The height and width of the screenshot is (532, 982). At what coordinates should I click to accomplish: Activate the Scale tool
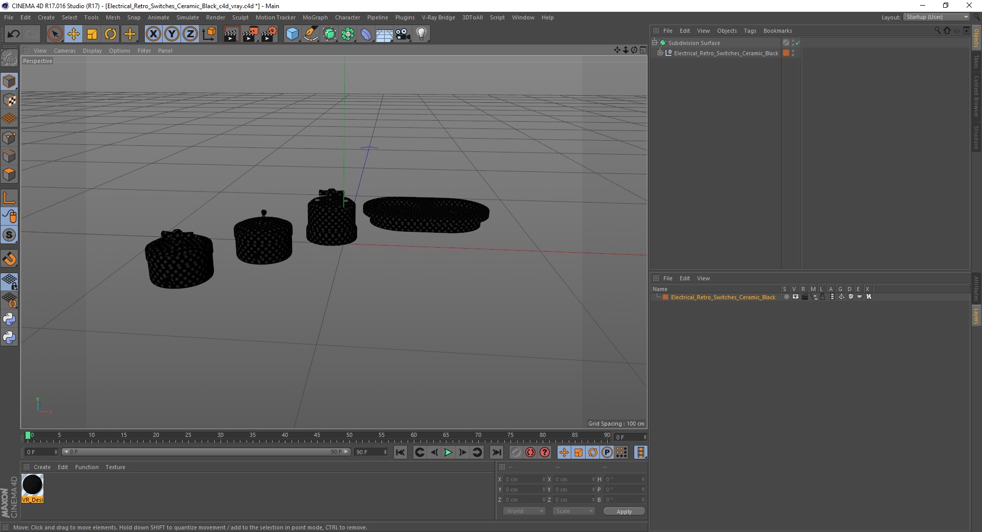(x=92, y=34)
